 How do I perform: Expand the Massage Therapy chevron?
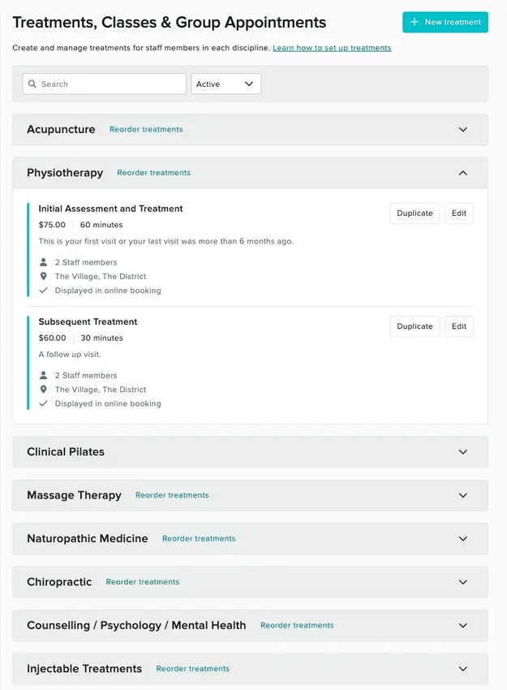point(463,495)
